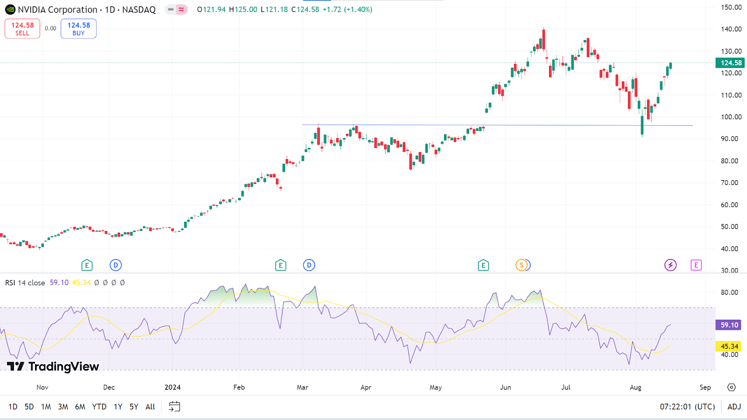Click the open value O121.94 in header
This screenshot has height=420, width=747.
pyautogui.click(x=211, y=9)
